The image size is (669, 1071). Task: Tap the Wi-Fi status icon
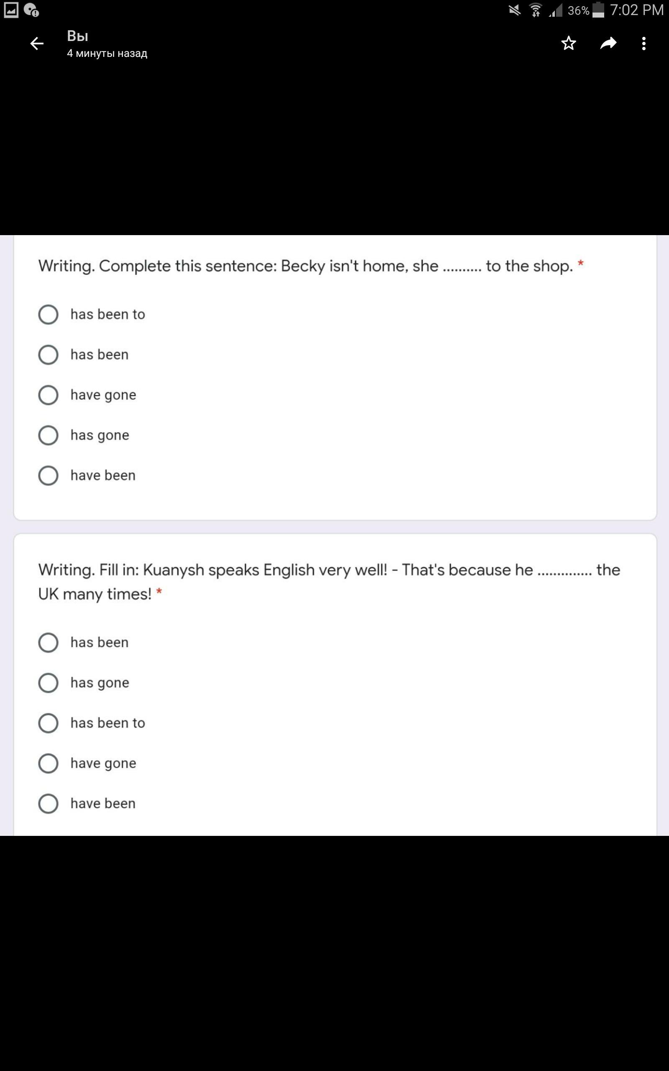point(536,10)
